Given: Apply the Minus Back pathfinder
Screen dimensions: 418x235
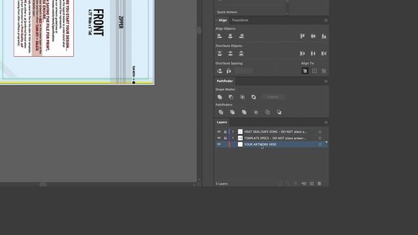Looking at the screenshot, I should coord(279,112).
